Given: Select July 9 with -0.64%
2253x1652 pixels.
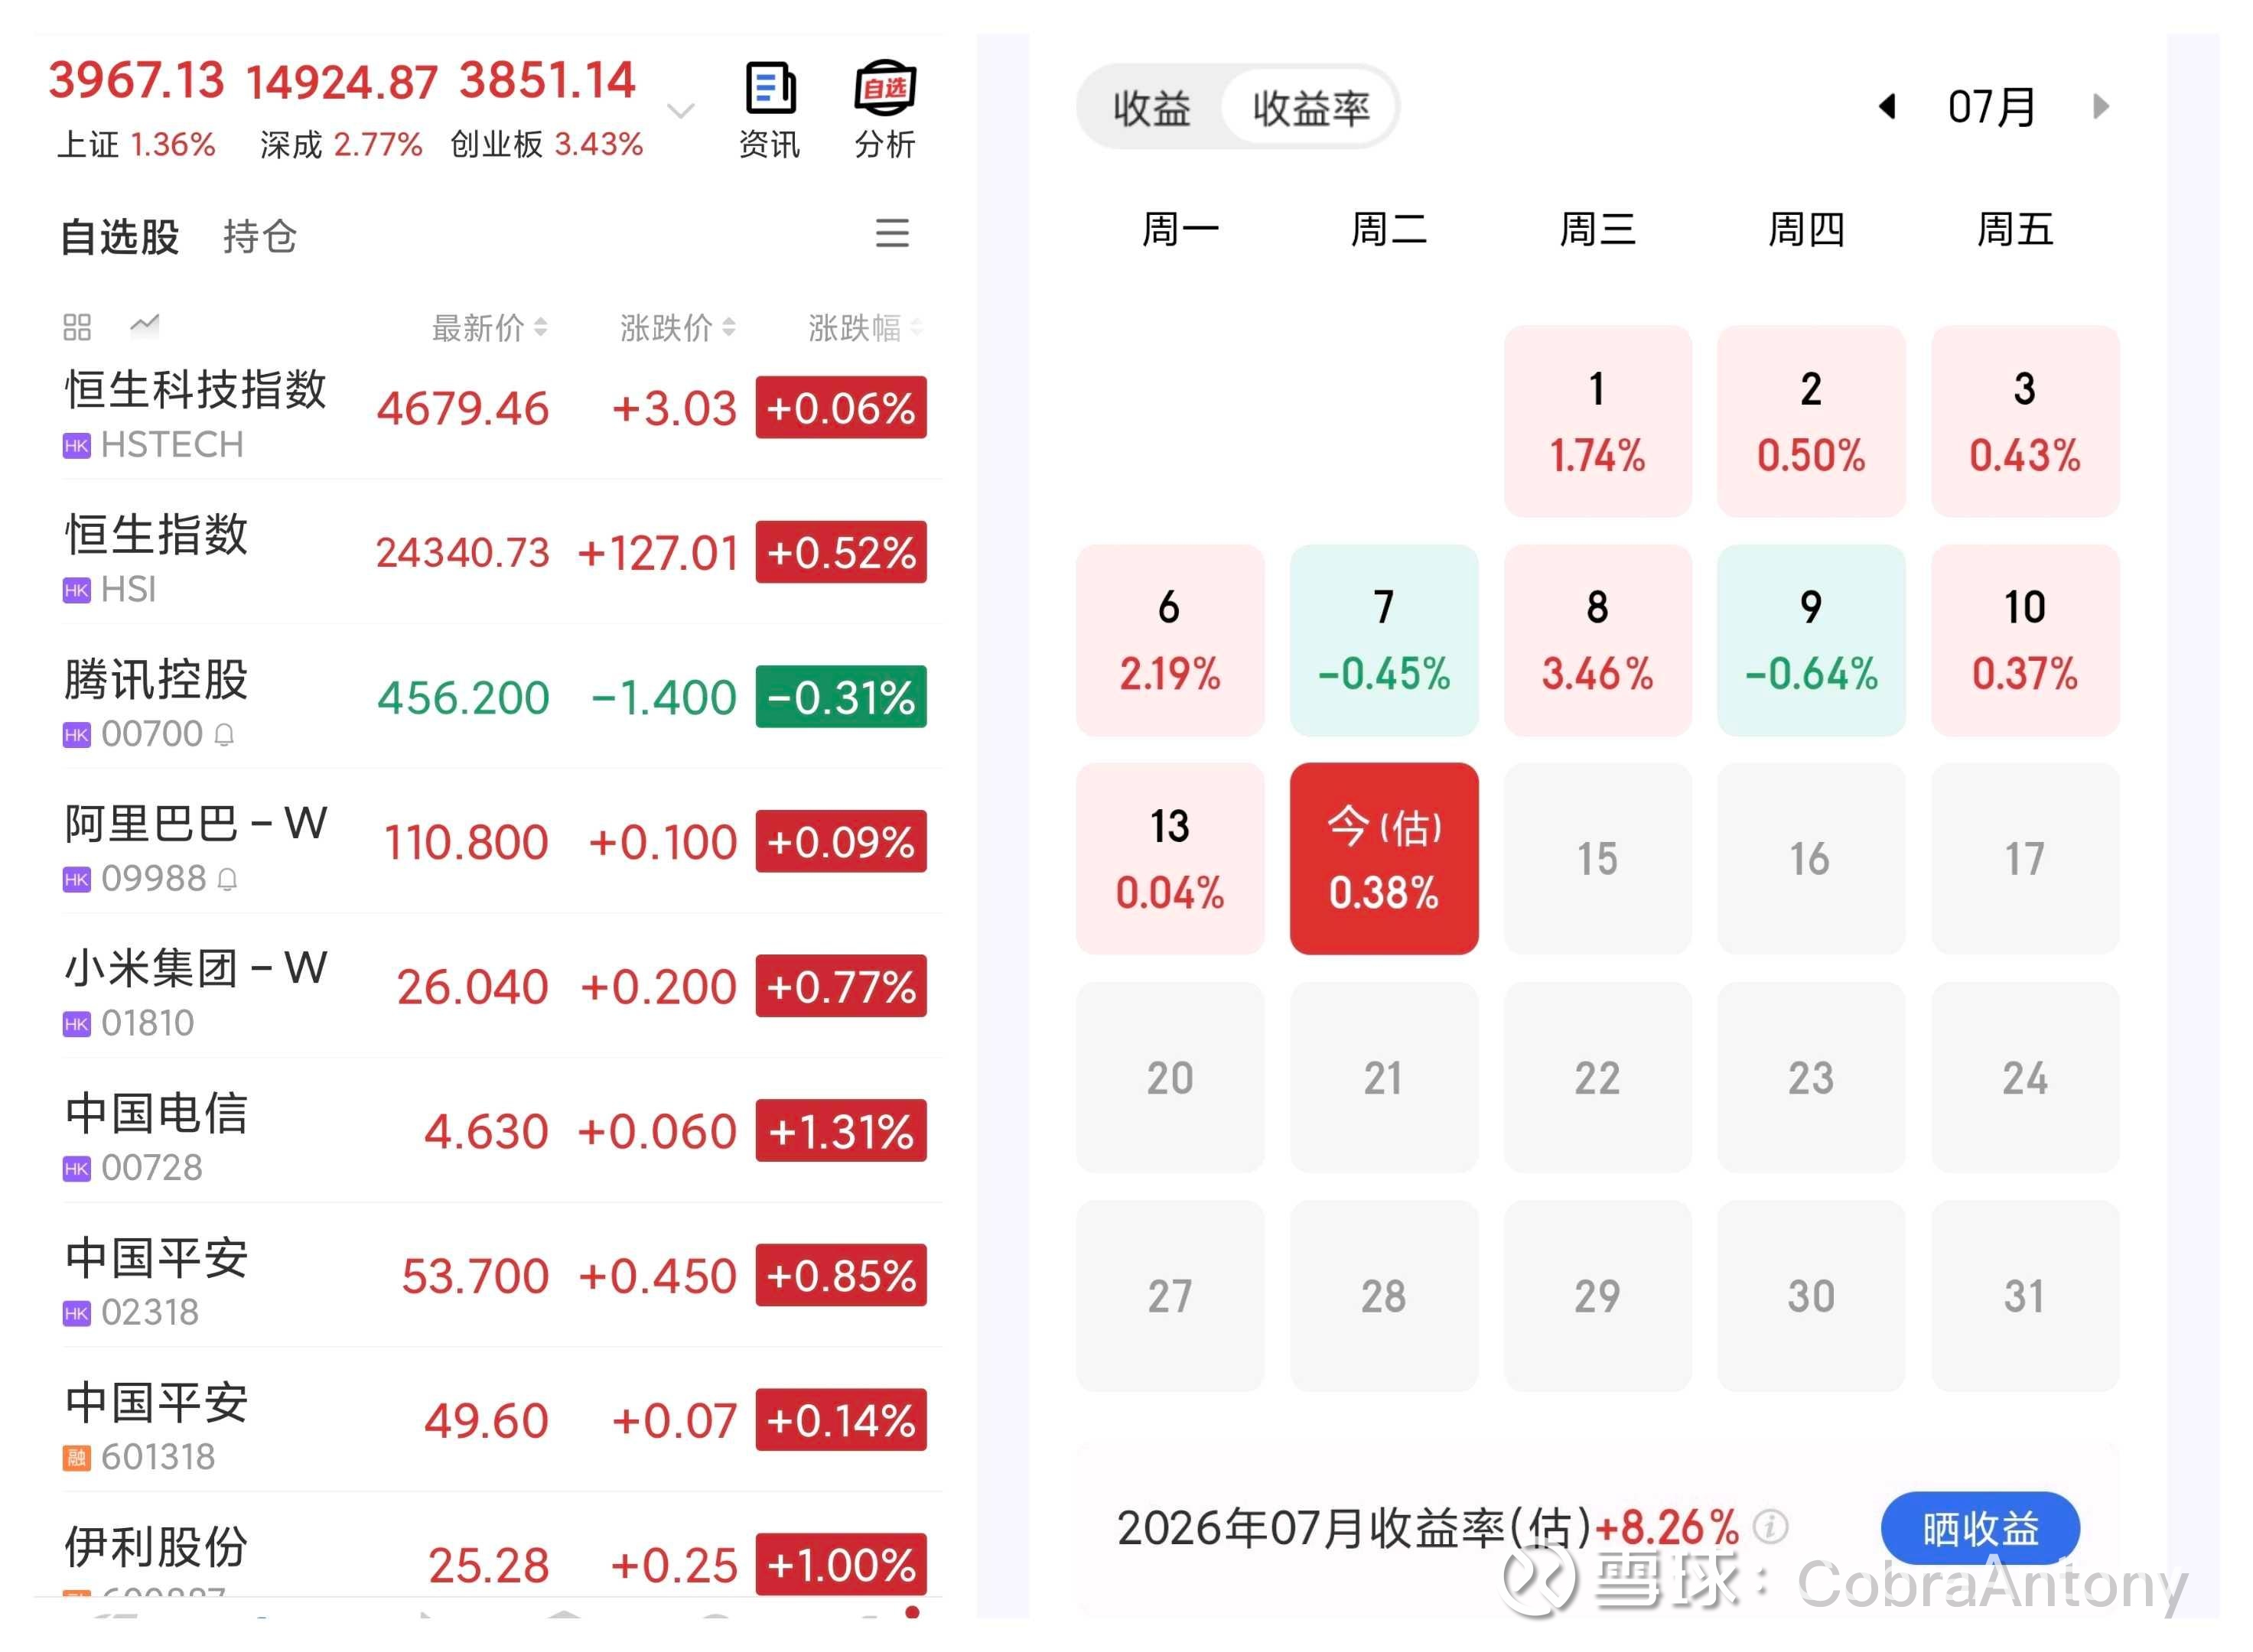Looking at the screenshot, I should (x=1811, y=640).
